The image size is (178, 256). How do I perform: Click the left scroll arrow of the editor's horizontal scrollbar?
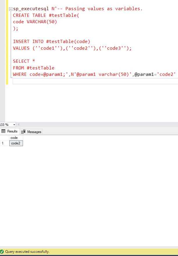coord(19,125)
